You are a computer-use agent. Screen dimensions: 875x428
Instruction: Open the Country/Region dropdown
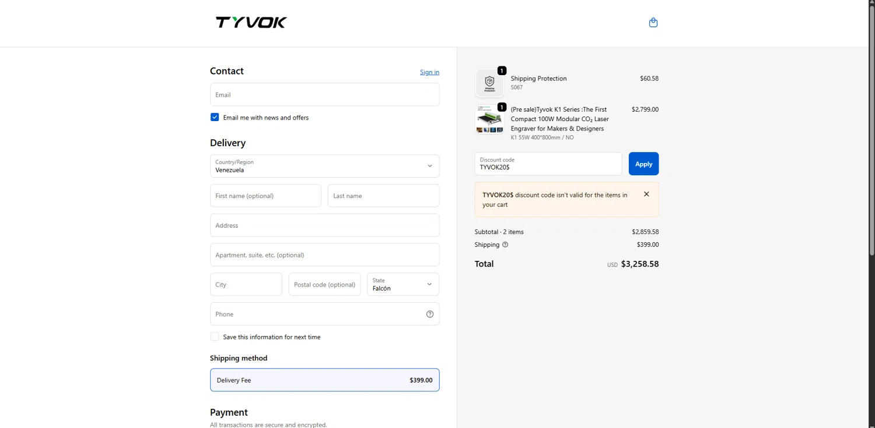pyautogui.click(x=324, y=166)
